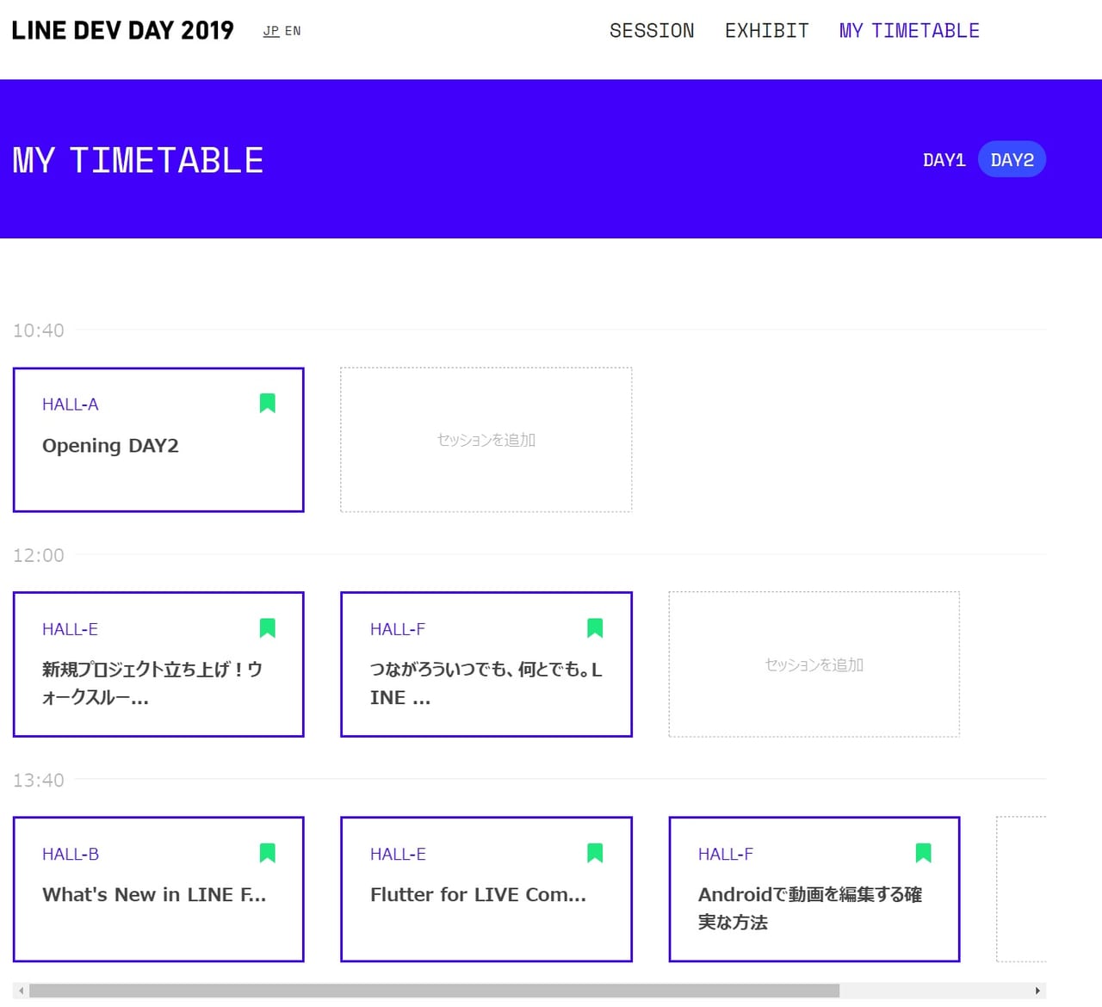1102x1007 pixels.
Task: Unbookmark the Android video editing session
Action: coord(923,853)
